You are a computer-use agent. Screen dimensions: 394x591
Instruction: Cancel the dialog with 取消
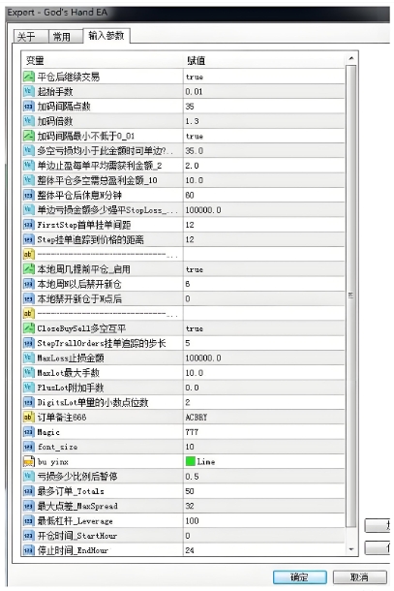pyautogui.click(x=360, y=577)
